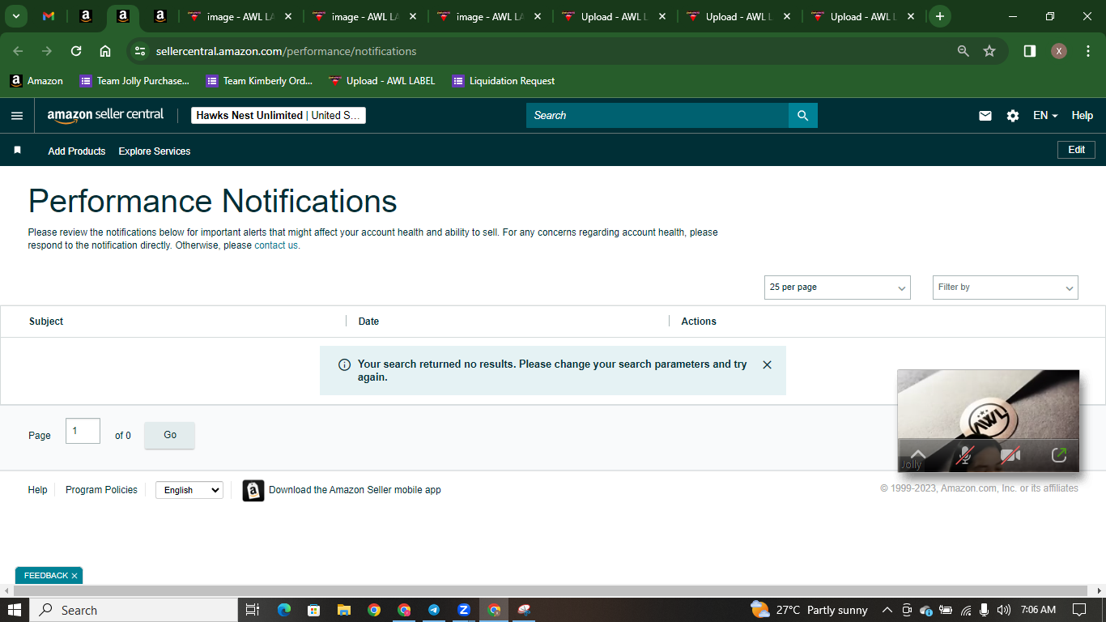Toggle the Chrome side panel

(x=1030, y=51)
